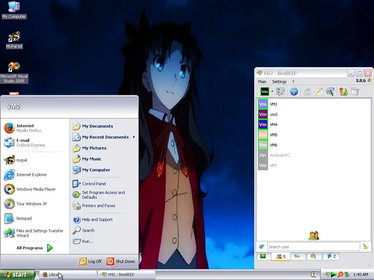
Task: Select offline user VM7
Action: (x=314, y=166)
